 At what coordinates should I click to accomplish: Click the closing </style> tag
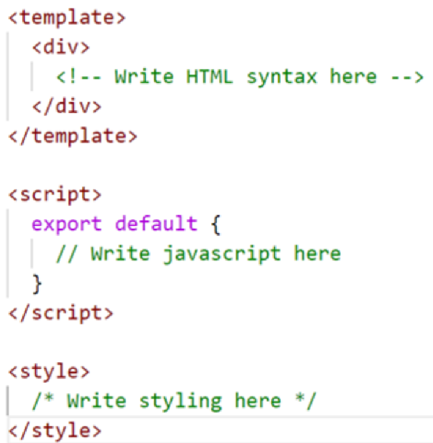55,431
